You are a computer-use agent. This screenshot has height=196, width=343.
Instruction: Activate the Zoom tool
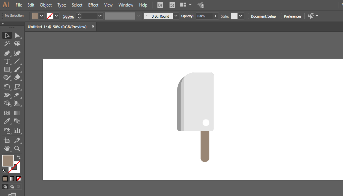click(17, 149)
